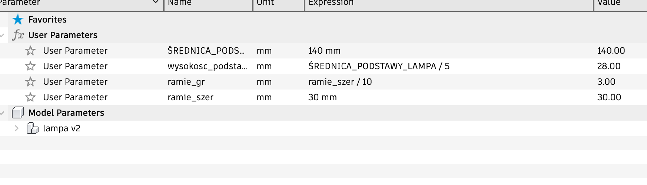The height and width of the screenshot is (185, 647).
Task: Edit the 140 mm expression field
Action: 449,51
